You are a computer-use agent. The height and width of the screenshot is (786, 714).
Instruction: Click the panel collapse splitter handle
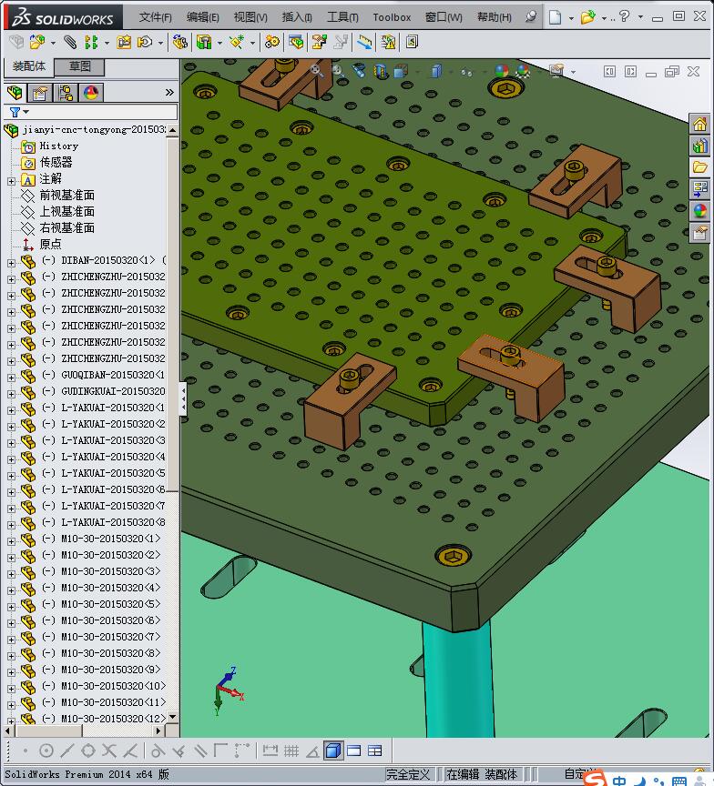pos(183,398)
